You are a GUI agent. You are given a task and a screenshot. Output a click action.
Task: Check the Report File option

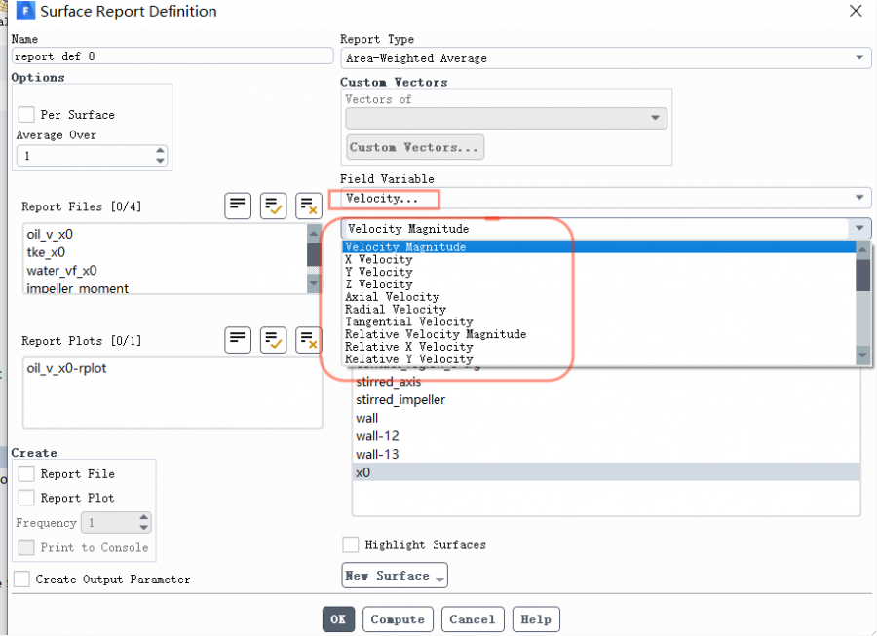26,474
